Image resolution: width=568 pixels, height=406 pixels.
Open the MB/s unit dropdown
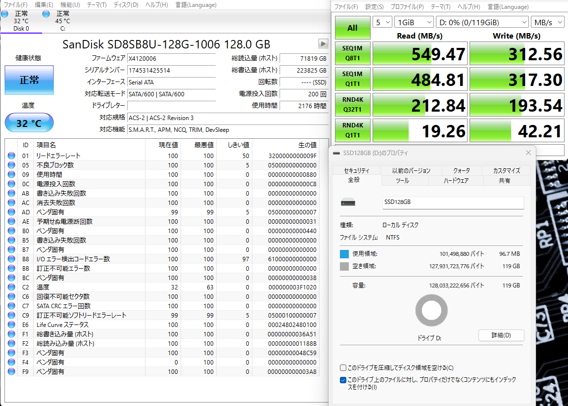click(546, 22)
